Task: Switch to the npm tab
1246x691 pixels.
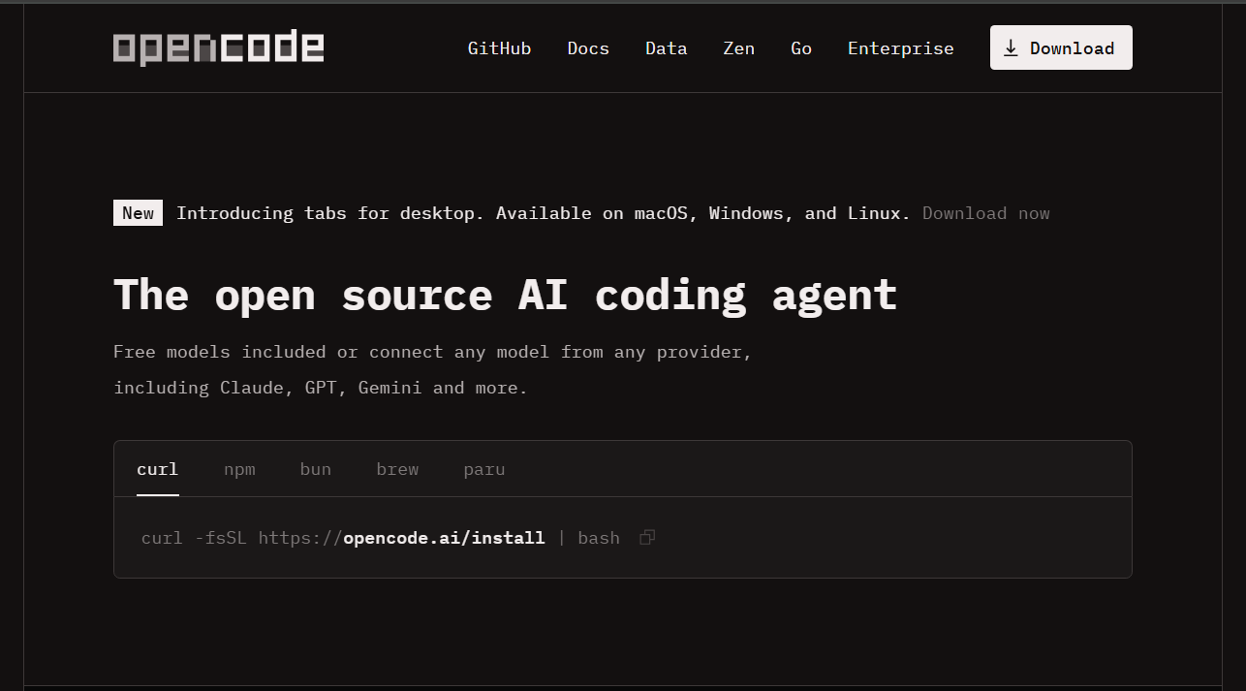Action: click(x=239, y=469)
